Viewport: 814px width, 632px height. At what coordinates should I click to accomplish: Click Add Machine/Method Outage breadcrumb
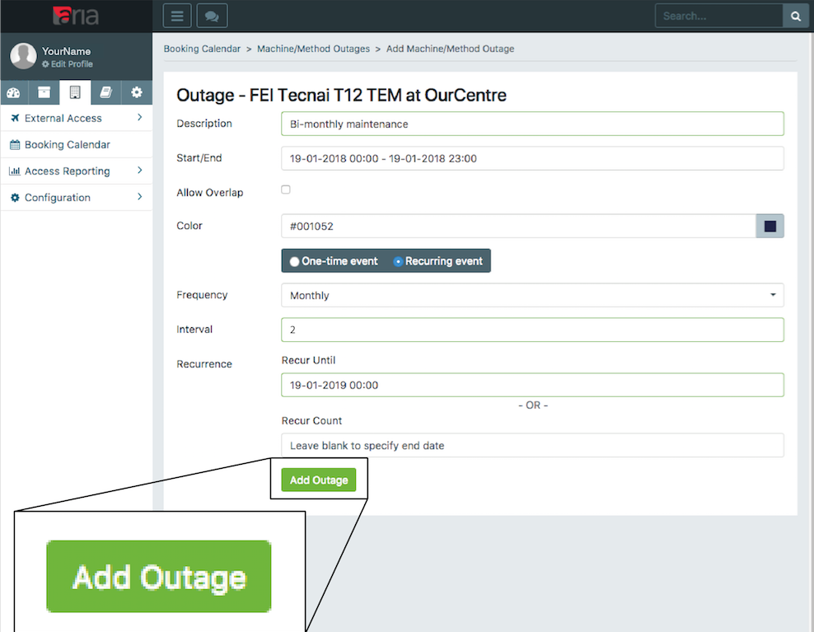coord(450,49)
